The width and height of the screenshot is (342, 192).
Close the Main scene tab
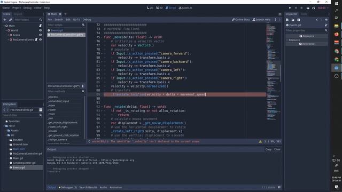[60, 14]
